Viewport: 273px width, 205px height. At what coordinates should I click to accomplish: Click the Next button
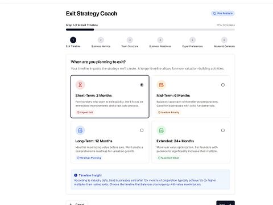pos(225,203)
